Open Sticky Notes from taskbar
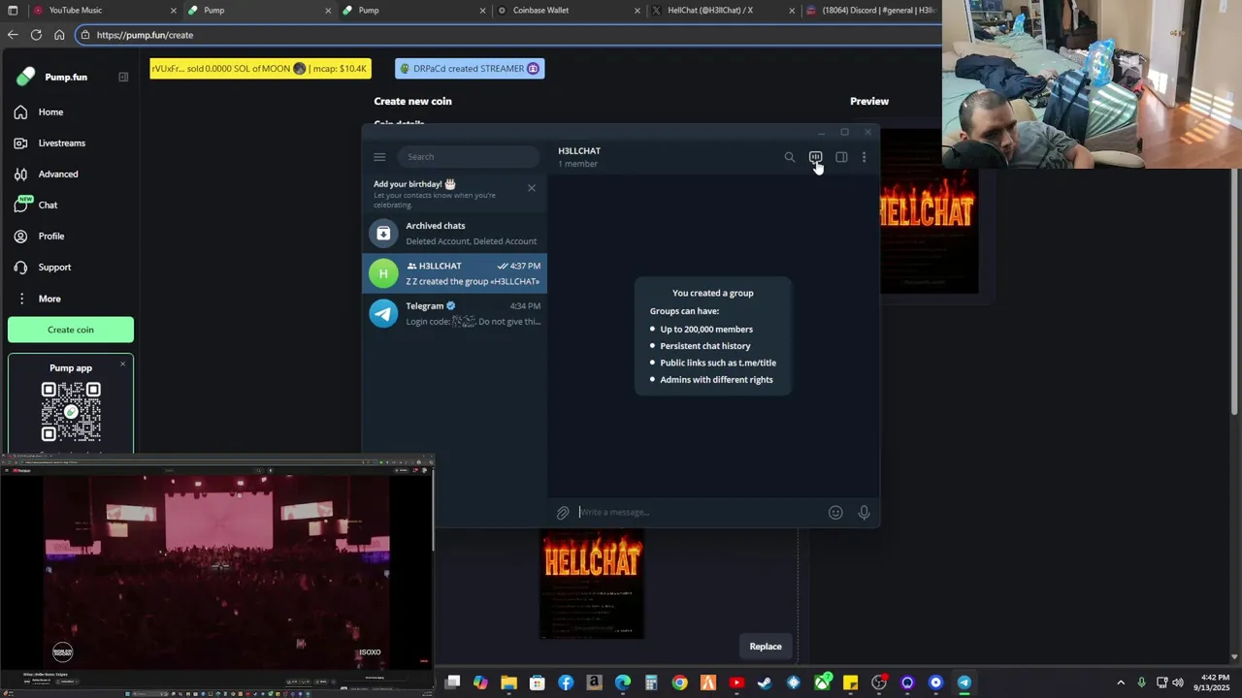The height and width of the screenshot is (698, 1242). coord(850,682)
